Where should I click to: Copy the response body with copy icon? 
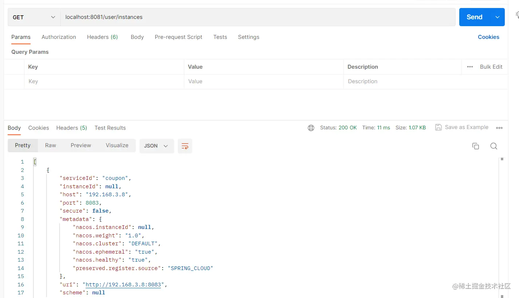(x=475, y=146)
